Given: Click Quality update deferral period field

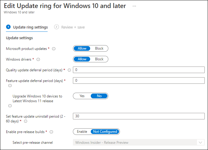Looking at the screenshot, I should tap(139, 70).
